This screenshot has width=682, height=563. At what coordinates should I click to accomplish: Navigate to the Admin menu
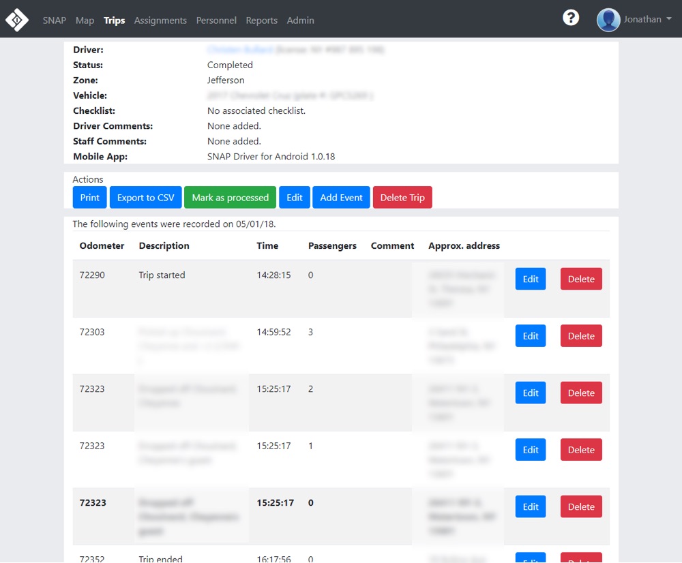(x=300, y=20)
